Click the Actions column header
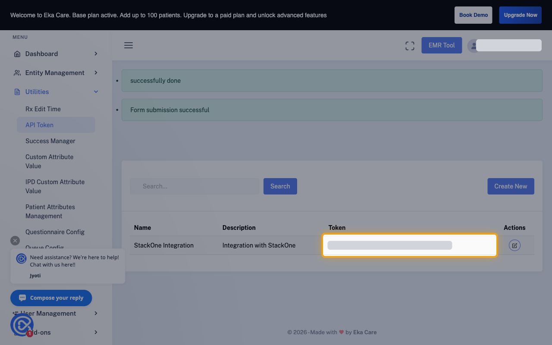Screen dimensions: 552x345 tap(514, 228)
